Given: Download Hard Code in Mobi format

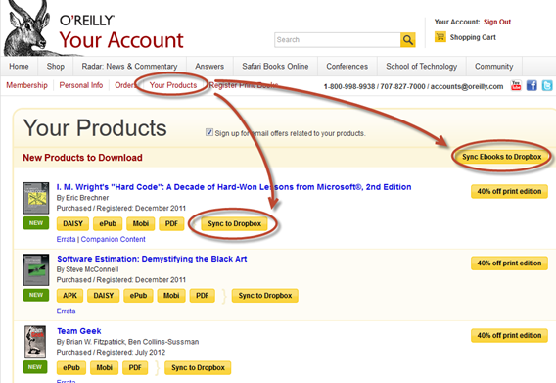Looking at the screenshot, I should (140, 223).
